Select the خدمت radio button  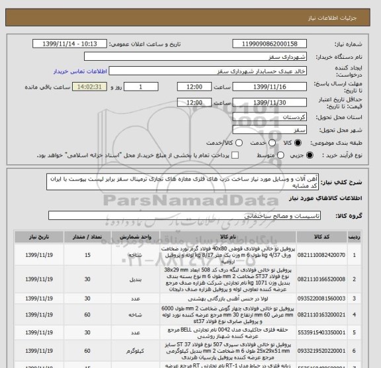tap(272, 143)
